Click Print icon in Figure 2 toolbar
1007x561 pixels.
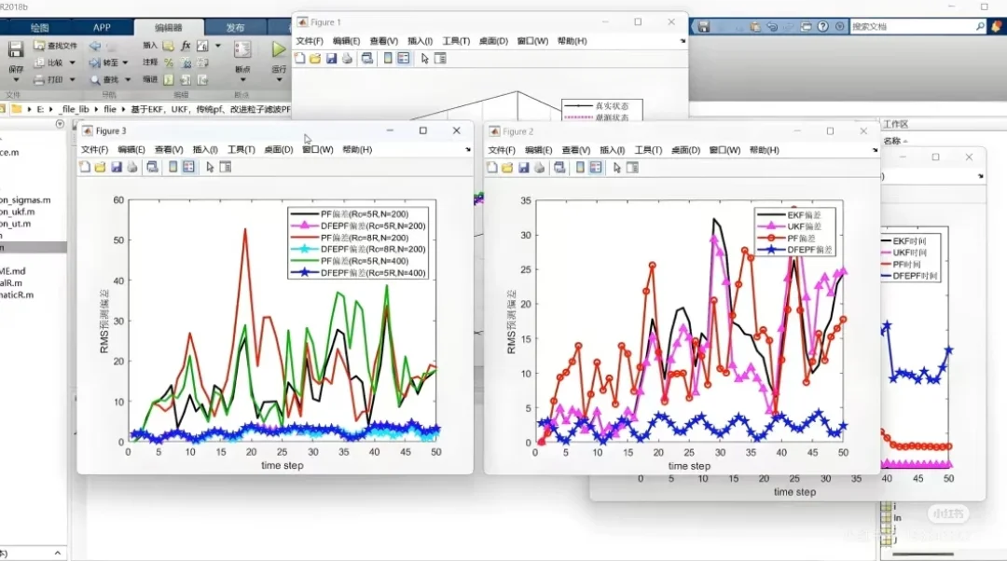click(540, 168)
